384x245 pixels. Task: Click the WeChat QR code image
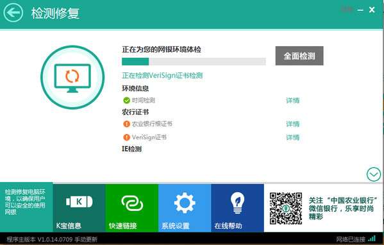(286, 208)
